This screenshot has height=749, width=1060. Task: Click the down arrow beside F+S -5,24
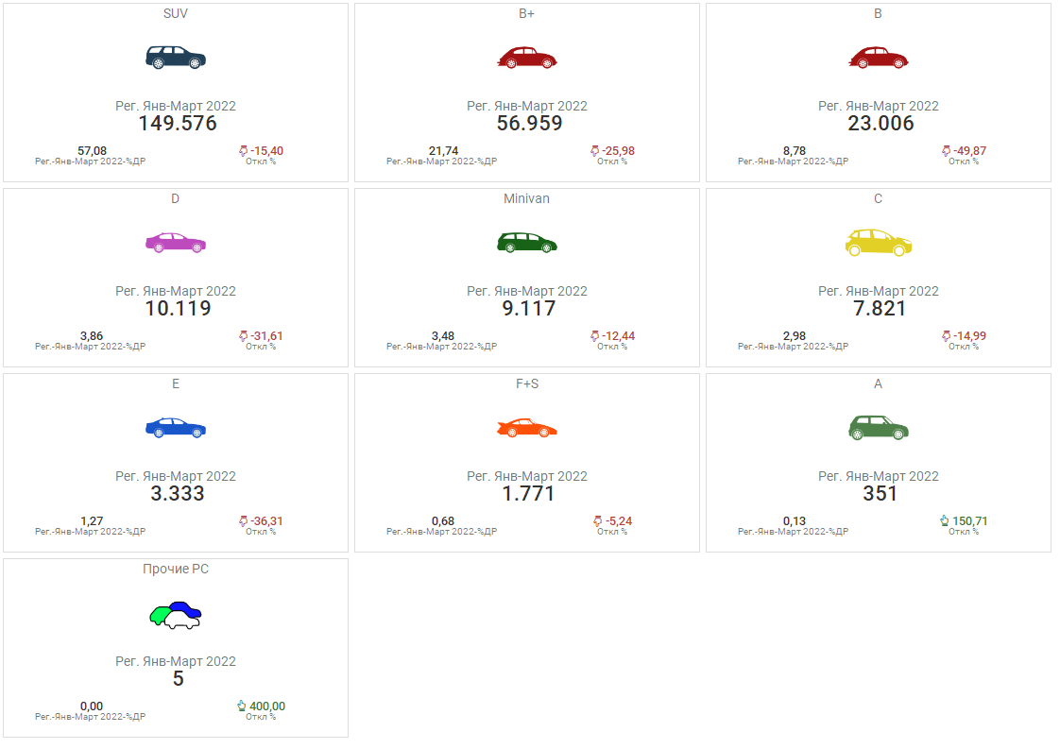595,521
